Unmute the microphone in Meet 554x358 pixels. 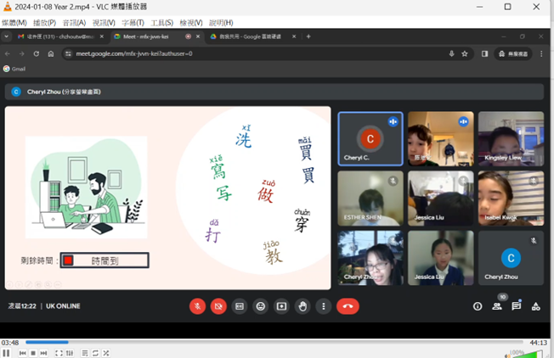tap(197, 306)
